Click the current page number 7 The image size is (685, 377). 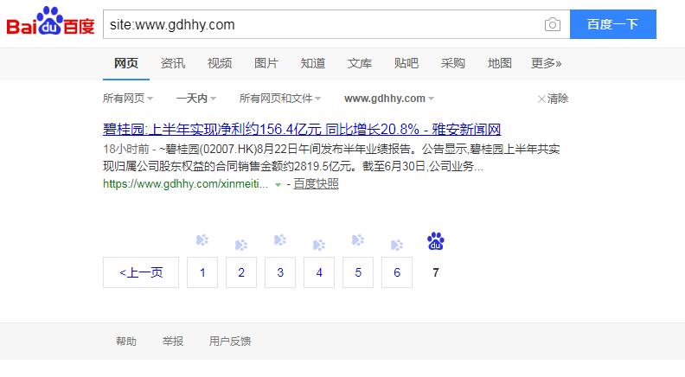pos(436,272)
